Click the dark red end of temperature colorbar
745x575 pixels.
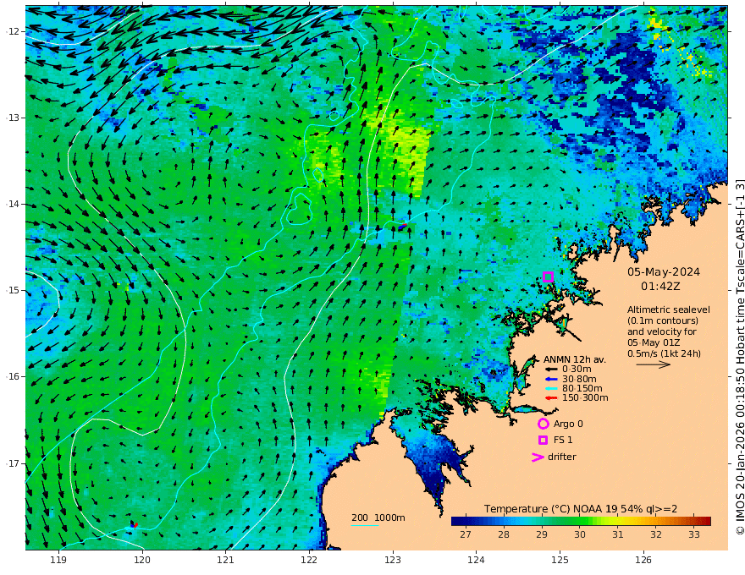(x=705, y=522)
